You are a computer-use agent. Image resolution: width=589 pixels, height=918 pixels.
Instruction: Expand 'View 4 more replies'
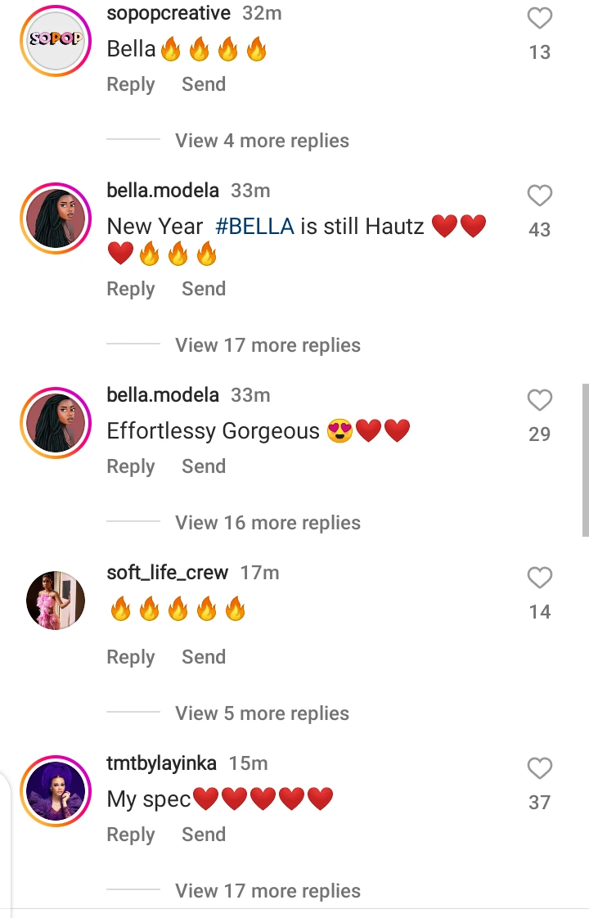(262, 141)
